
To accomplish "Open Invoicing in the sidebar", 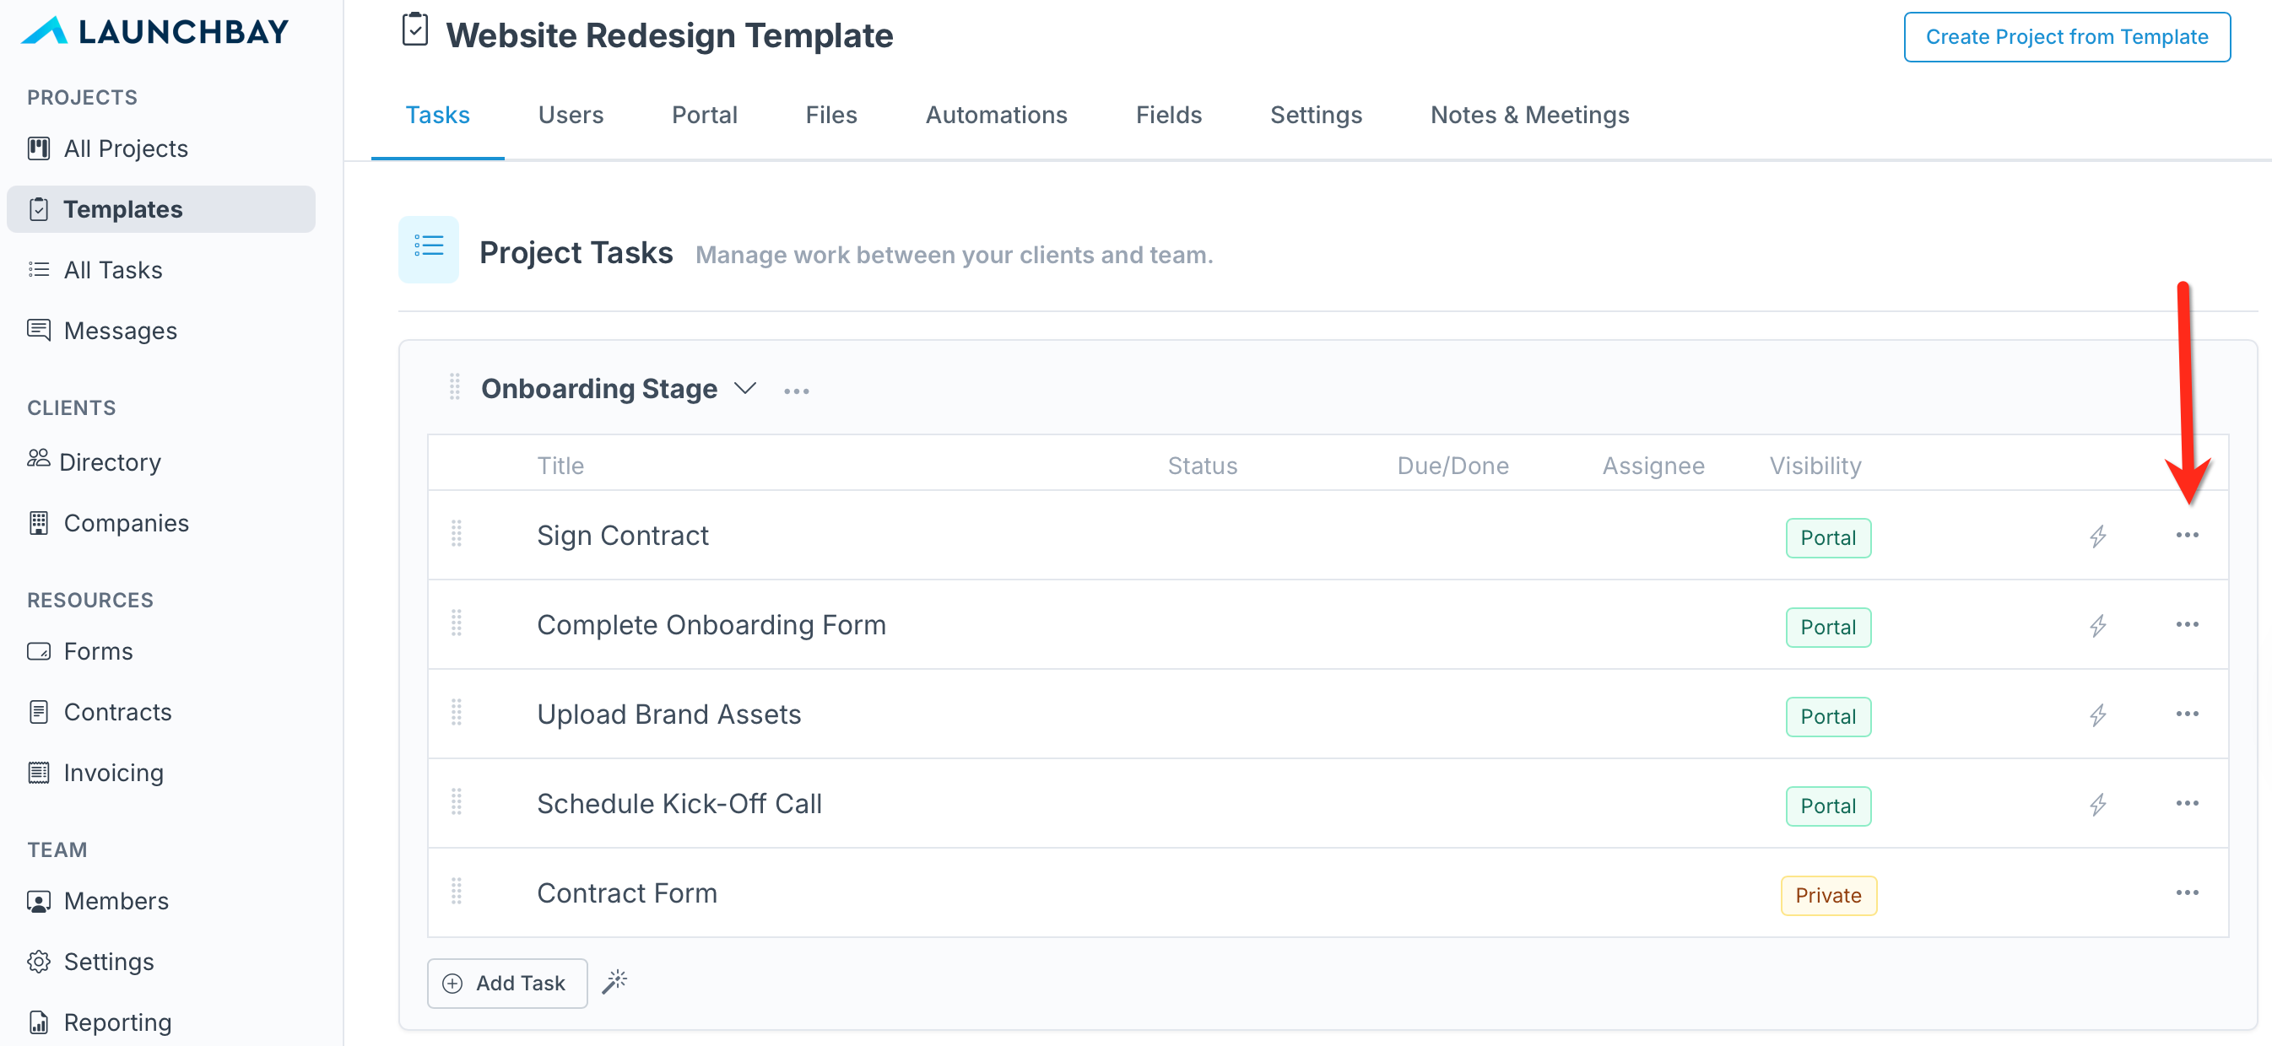I will [x=114, y=773].
